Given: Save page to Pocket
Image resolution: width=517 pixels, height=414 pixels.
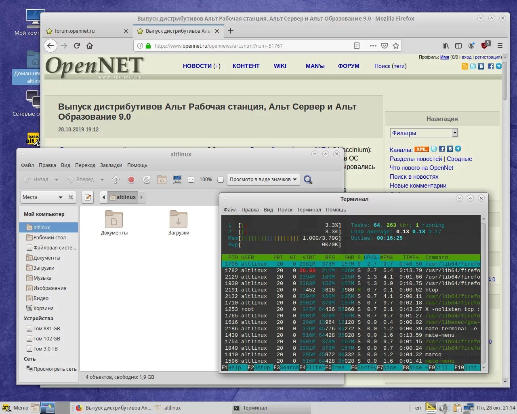Looking at the screenshot, I should 385,46.
